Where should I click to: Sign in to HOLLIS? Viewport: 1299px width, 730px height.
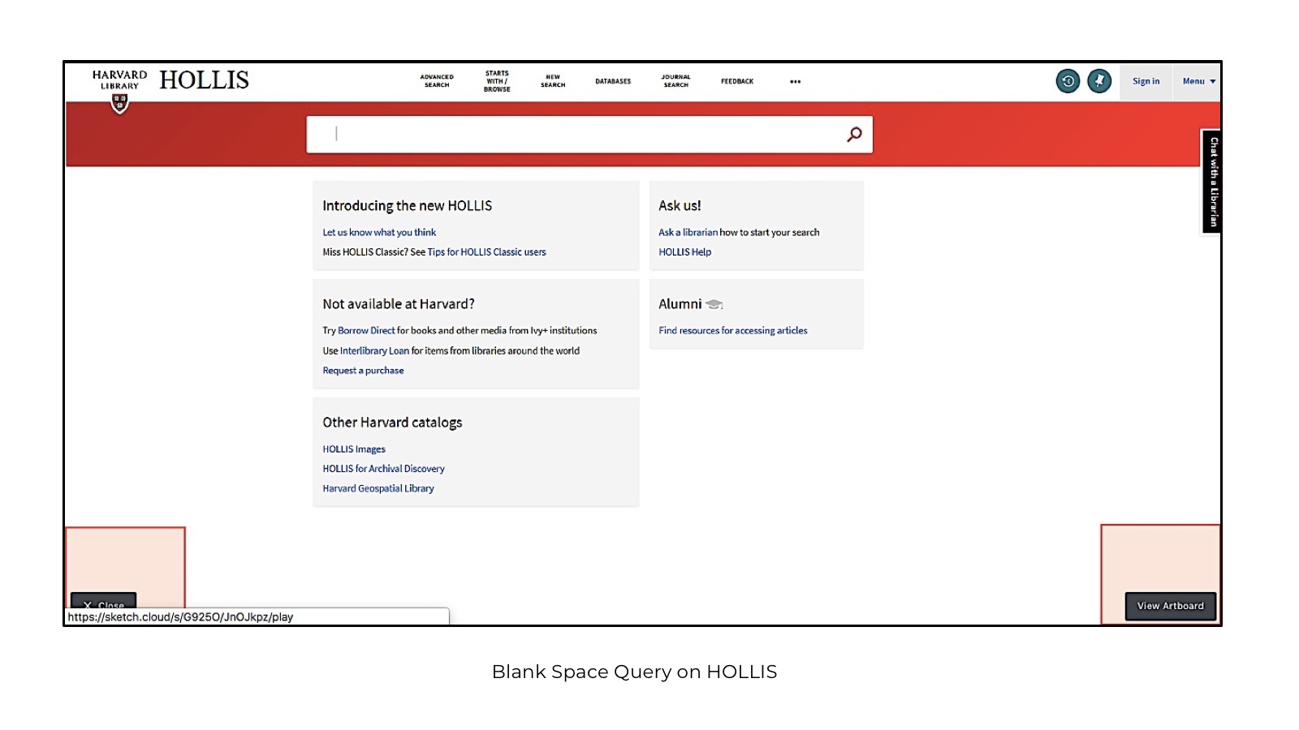(1146, 81)
